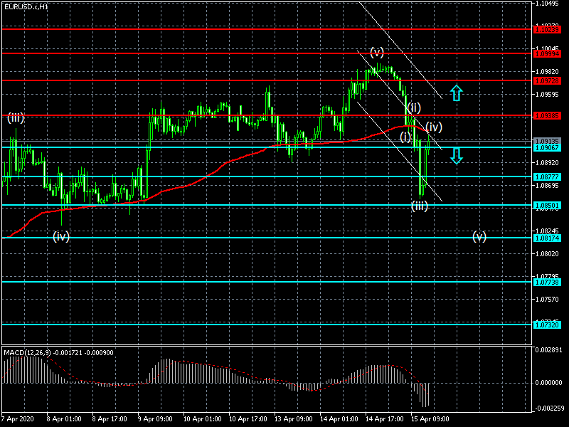Click the (ii) wave label
The width and height of the screenshot is (569, 427).
click(413, 107)
